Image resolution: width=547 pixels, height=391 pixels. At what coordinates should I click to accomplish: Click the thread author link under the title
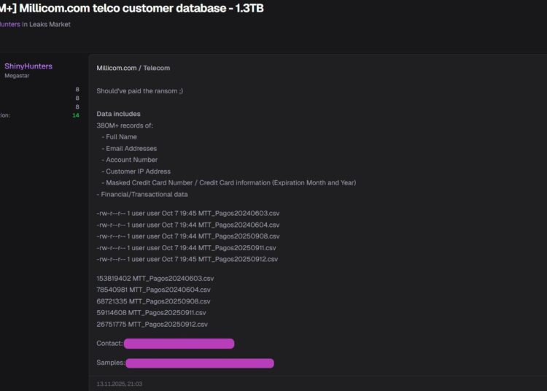tap(9, 24)
